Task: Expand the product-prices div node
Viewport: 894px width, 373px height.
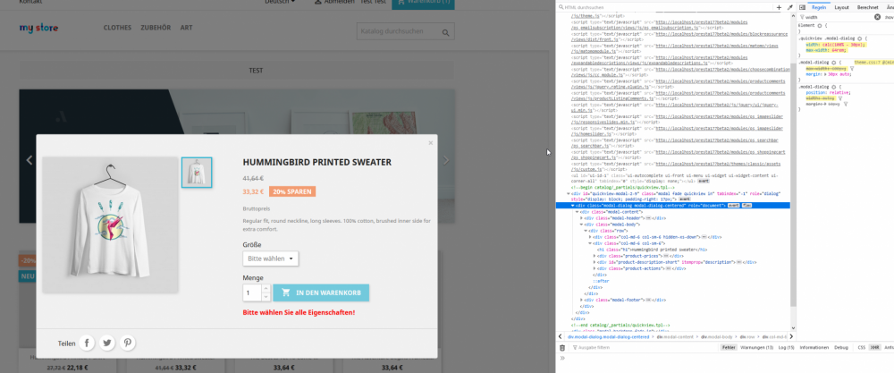Action: [595, 256]
